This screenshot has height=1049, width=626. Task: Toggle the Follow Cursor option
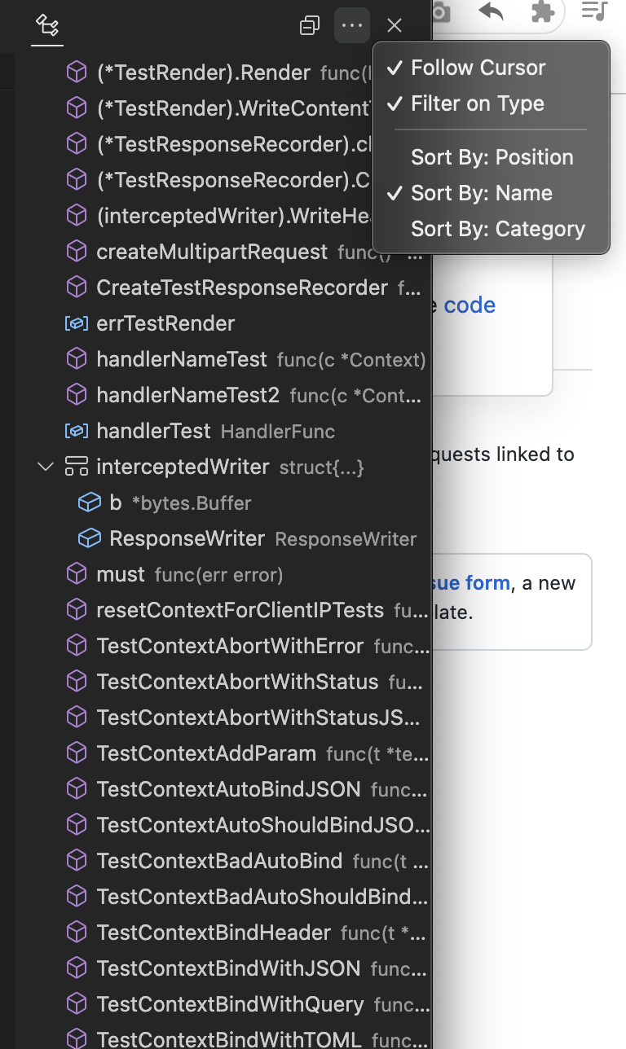(x=478, y=67)
